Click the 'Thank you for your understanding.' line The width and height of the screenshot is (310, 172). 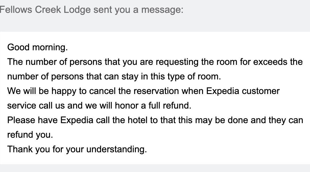77,149
